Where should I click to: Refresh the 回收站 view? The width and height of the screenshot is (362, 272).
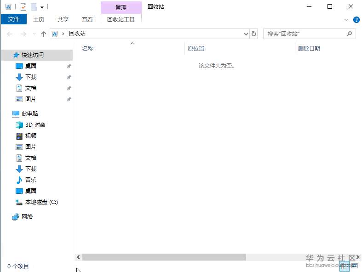click(x=254, y=34)
